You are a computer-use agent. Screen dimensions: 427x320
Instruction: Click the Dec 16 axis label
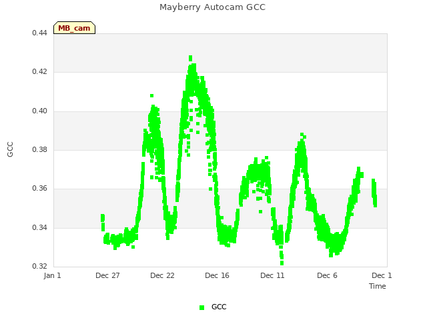217,275
